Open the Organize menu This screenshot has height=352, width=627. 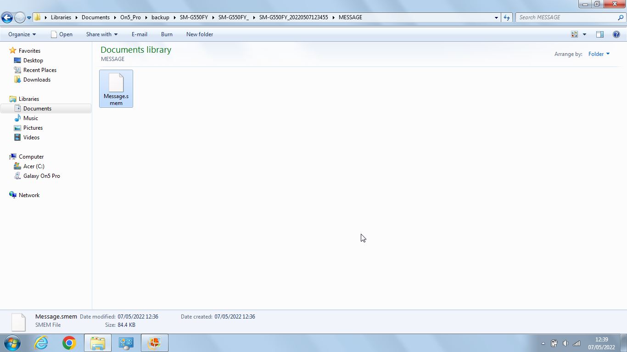[x=22, y=34]
